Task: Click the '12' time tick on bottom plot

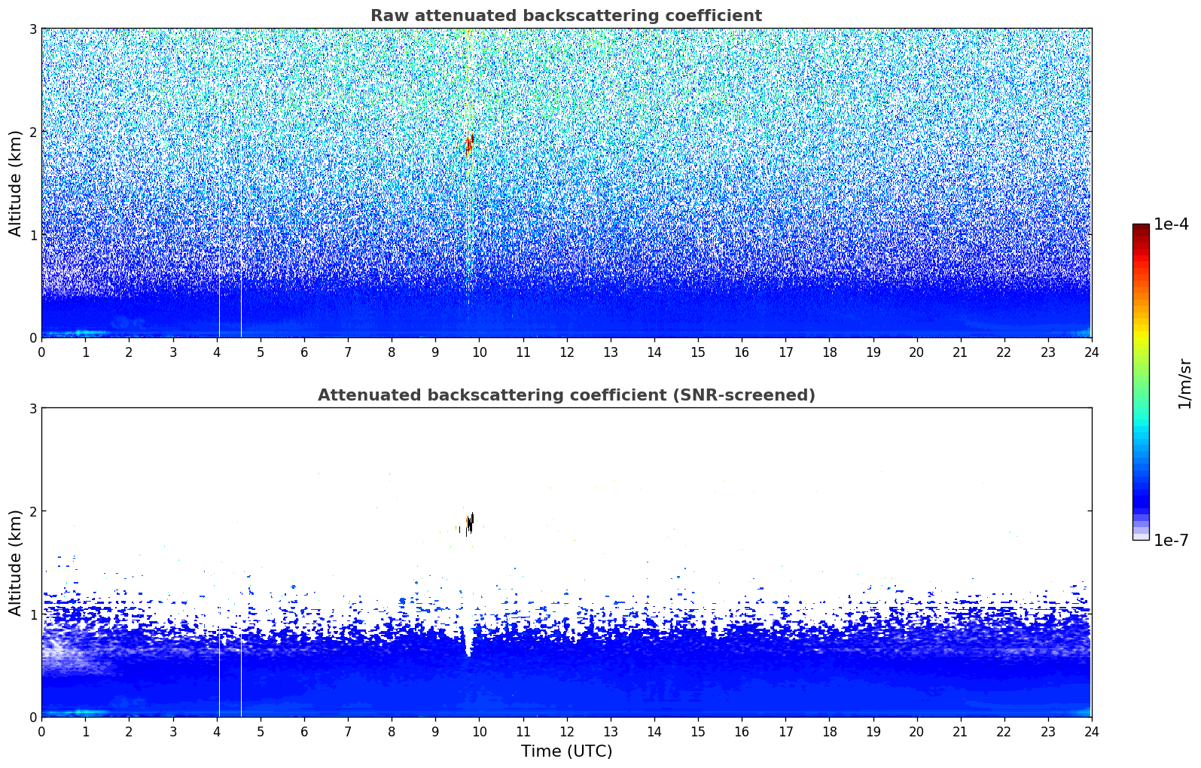Action: [566, 731]
